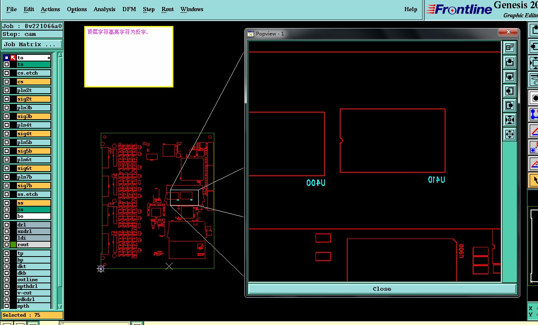The image size is (538, 325).
Task: Open the DFM menu
Action: pyautogui.click(x=129, y=9)
